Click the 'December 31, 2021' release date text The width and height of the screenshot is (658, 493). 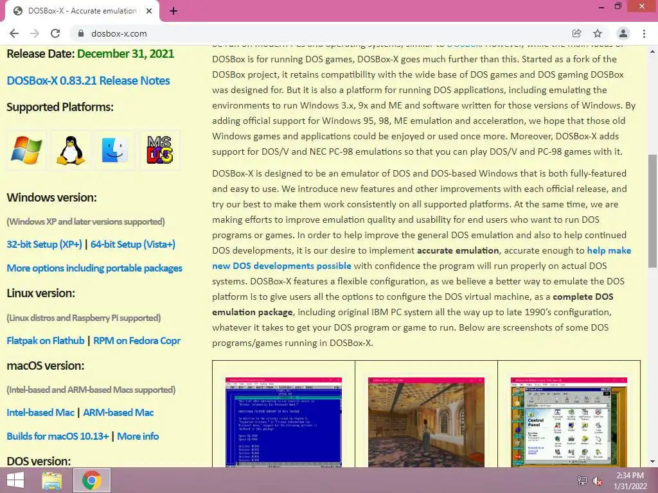[125, 54]
